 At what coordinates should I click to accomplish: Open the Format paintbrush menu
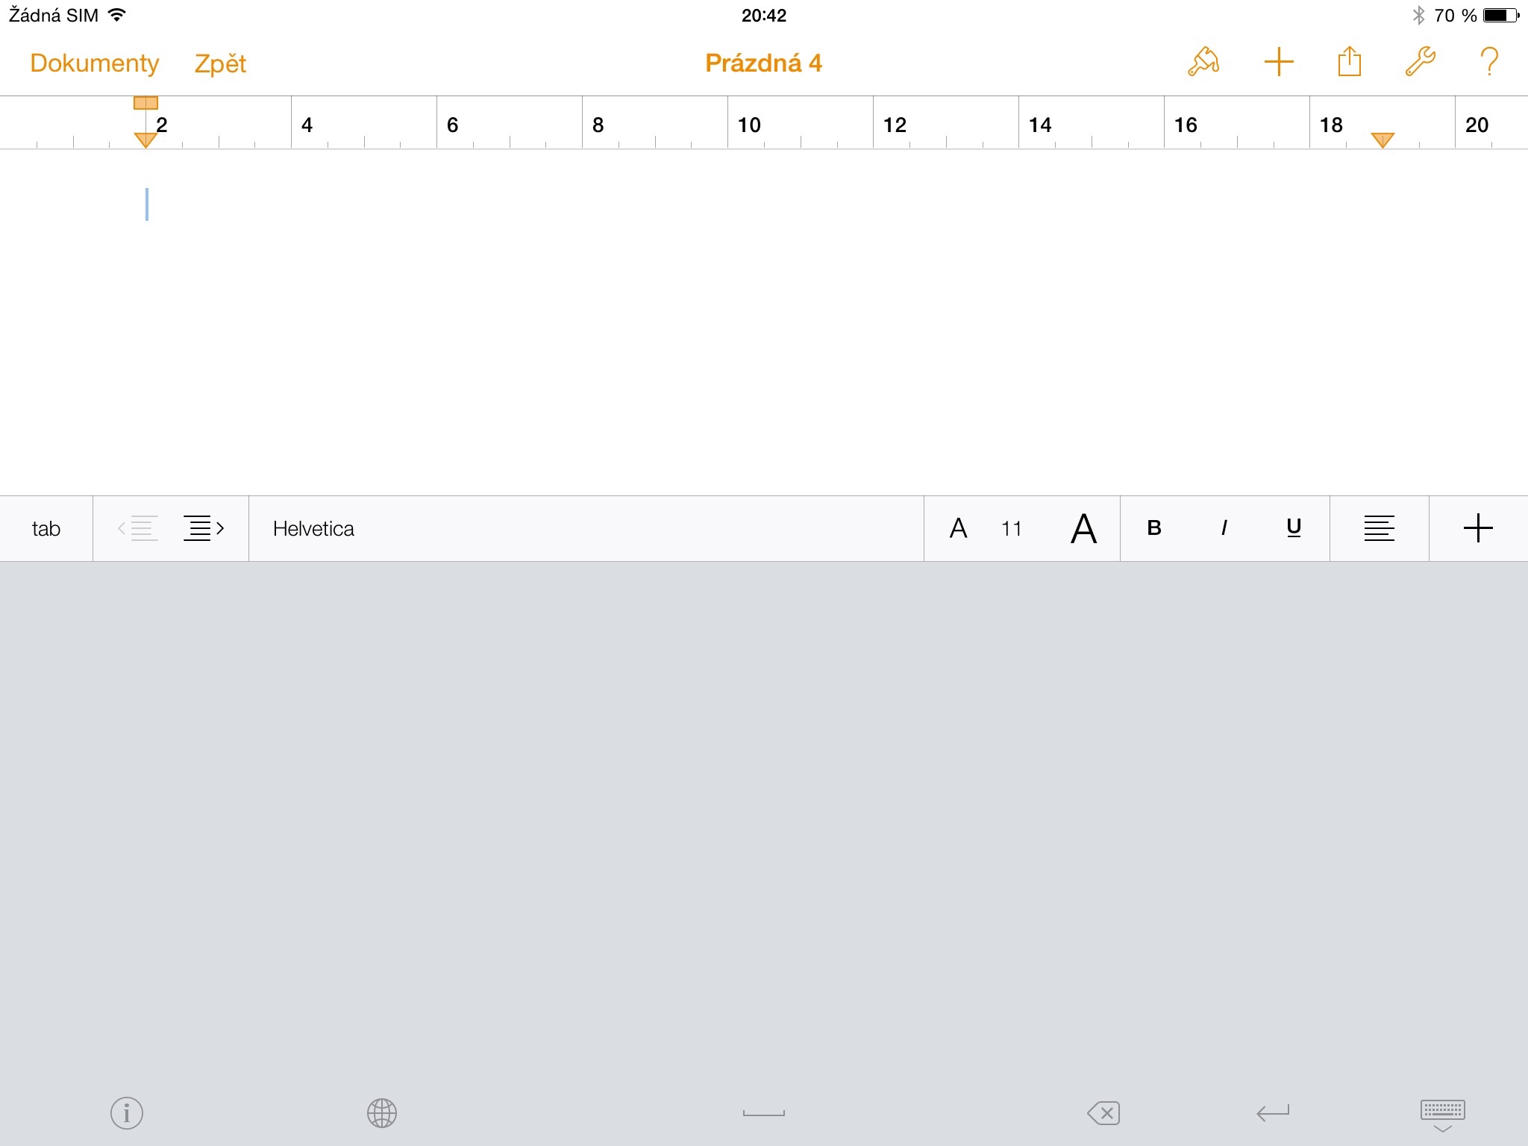(x=1203, y=63)
